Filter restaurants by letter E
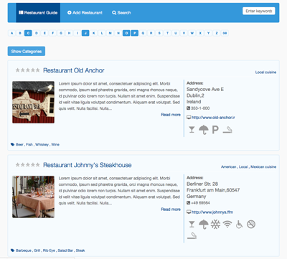Screen dimensions: 287x259 coord(44,33)
